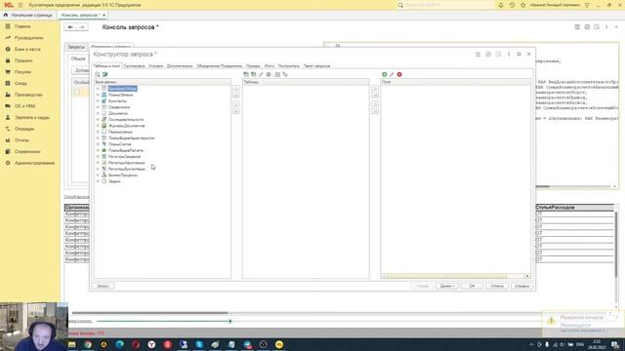Open history icon in the title bar
The image size is (625, 351).
(512, 5)
